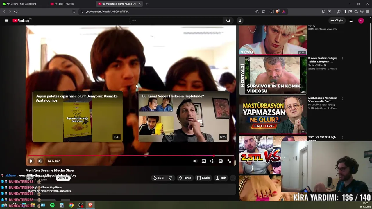Viewport: 372px width, 209px height.
Task: Bookmark this page via address bar icon
Action: (74, 12)
